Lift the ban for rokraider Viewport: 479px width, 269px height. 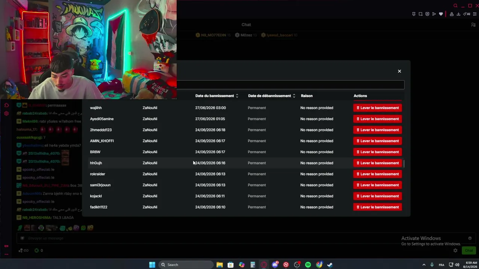click(378, 174)
